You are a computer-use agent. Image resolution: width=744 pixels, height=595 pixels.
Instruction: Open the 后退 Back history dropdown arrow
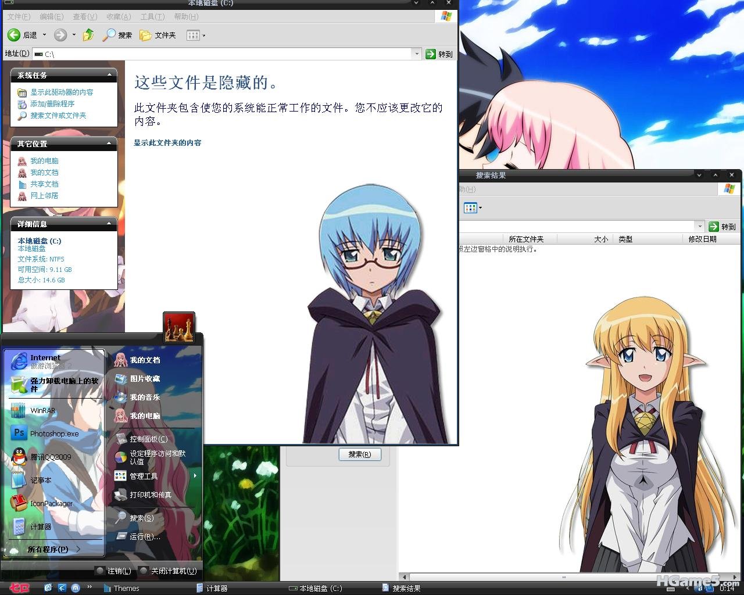tap(44, 35)
